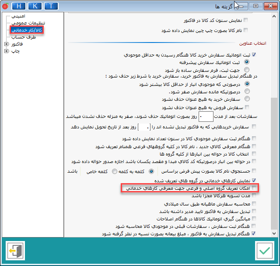
Task: Enable امكان تعریف گروه اصلی و فرعی checkbox
Action: click(254, 188)
